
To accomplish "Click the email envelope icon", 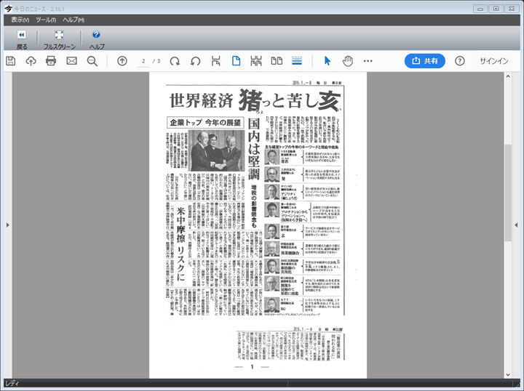I will tap(71, 61).
